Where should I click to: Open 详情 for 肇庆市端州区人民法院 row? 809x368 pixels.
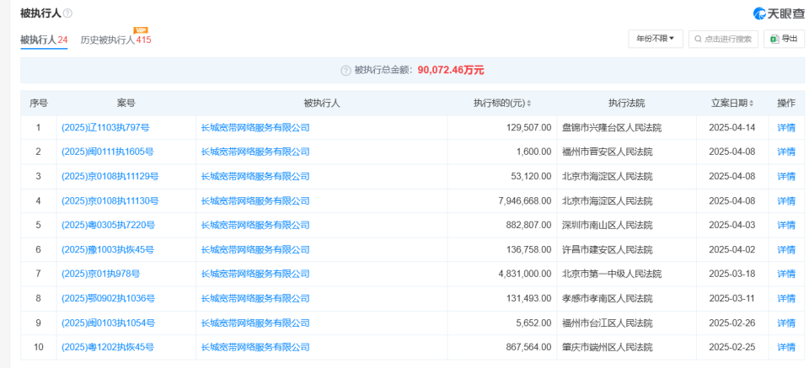click(786, 348)
